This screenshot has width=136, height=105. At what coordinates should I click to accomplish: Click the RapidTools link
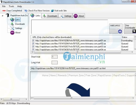pos(119,75)
